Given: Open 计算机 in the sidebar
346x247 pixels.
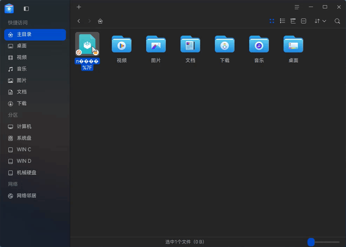Looking at the screenshot, I should point(35,126).
